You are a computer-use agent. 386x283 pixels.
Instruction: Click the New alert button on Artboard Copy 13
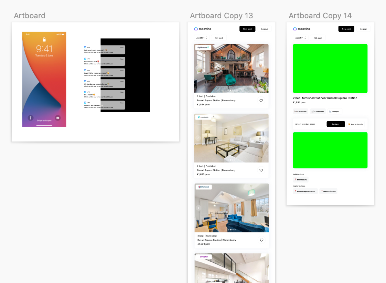click(x=247, y=29)
